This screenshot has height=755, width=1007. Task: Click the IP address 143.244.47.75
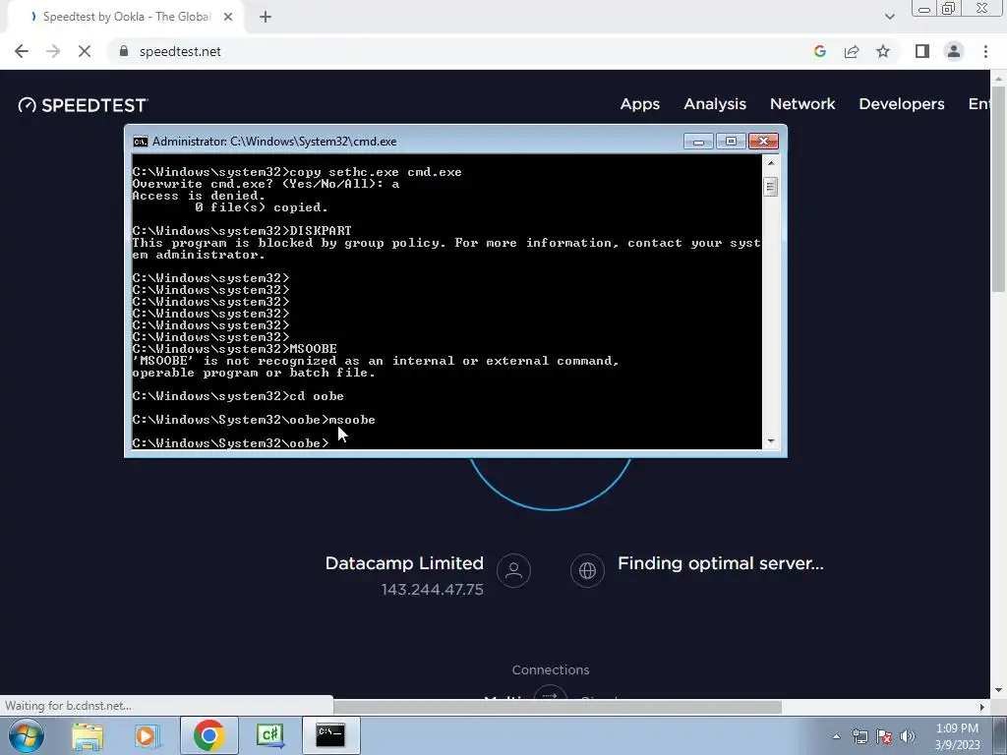click(432, 590)
